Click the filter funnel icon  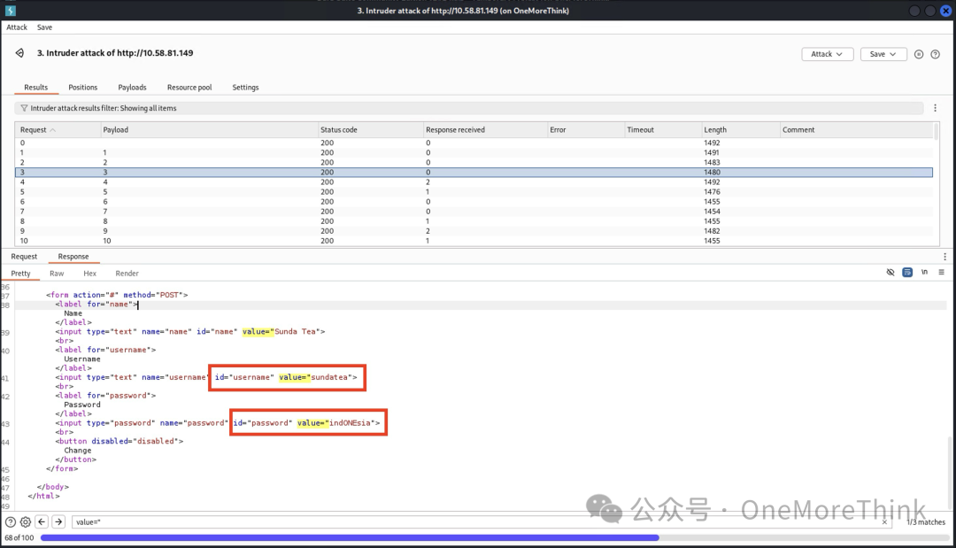24,108
